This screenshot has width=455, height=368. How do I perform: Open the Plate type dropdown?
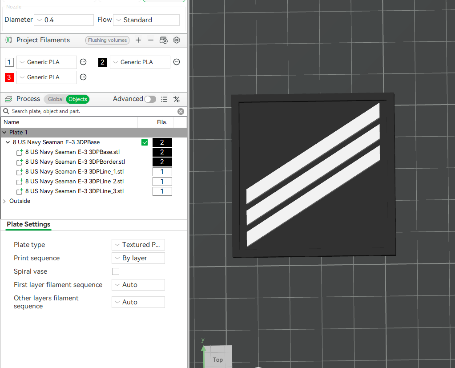138,244
